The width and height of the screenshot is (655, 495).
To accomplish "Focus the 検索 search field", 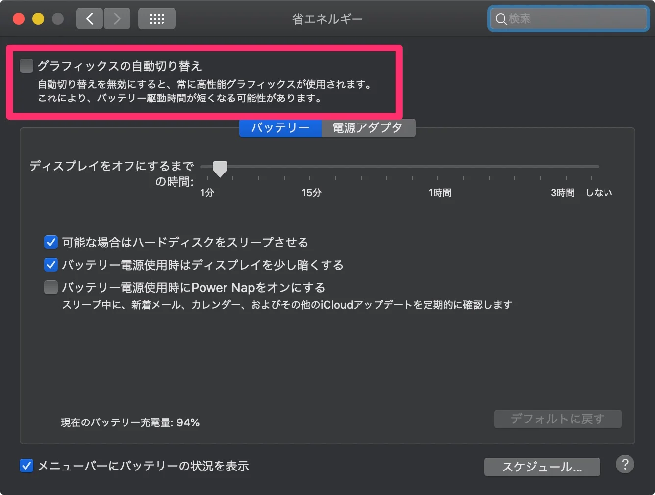I will [x=569, y=19].
